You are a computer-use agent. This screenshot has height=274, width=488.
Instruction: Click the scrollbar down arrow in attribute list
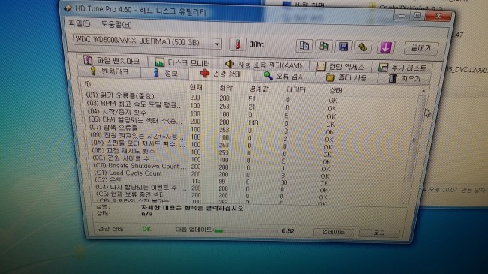pos(404,203)
